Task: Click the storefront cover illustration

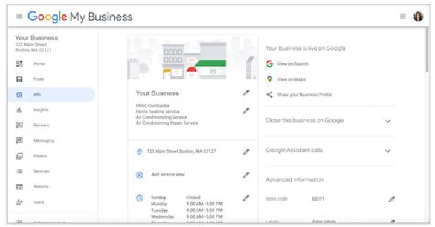Action: pyautogui.click(x=192, y=57)
